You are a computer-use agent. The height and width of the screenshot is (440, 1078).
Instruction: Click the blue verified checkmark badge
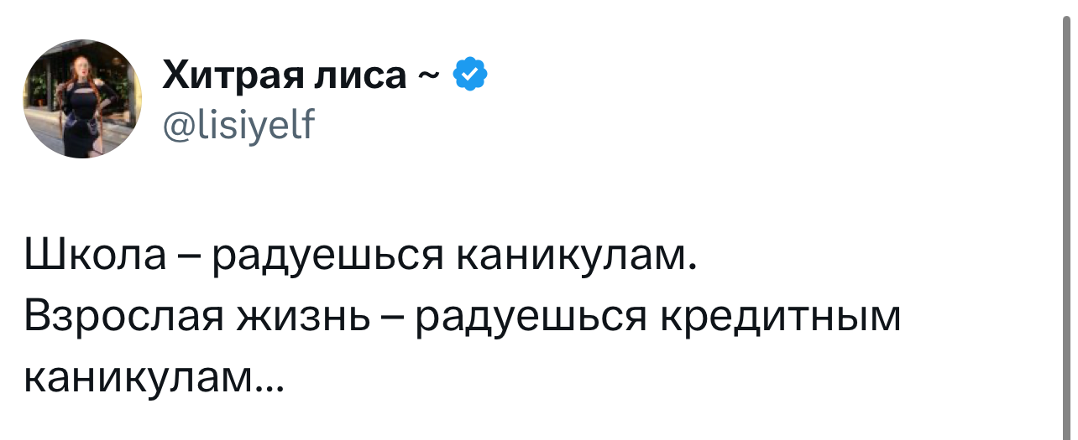coord(468,76)
